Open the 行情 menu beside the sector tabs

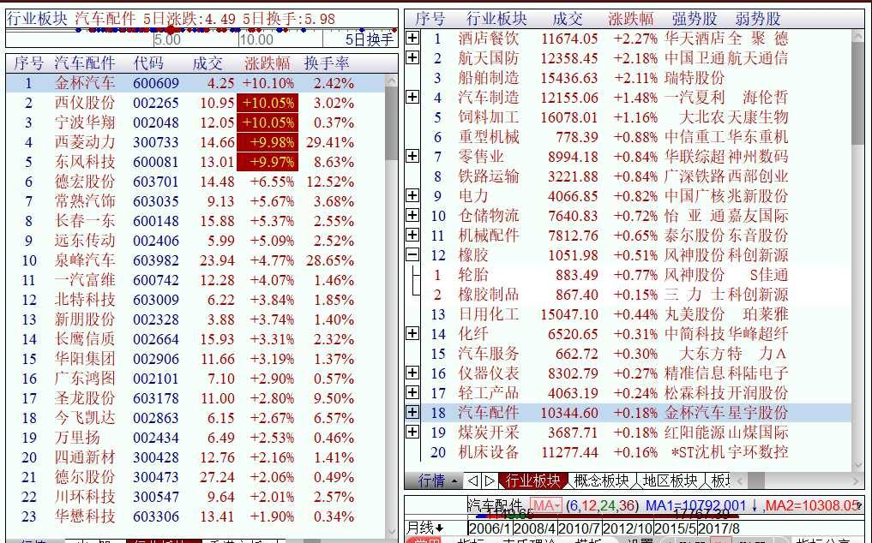437,480
